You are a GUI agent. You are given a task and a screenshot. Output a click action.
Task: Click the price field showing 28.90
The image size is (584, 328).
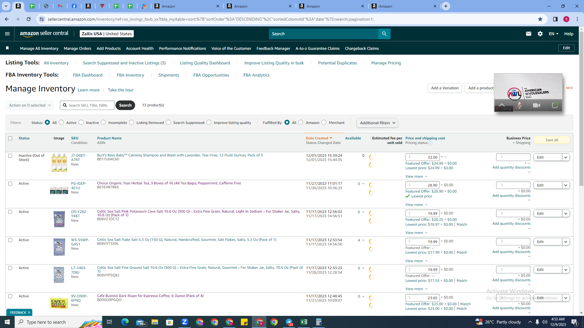tap(423, 185)
